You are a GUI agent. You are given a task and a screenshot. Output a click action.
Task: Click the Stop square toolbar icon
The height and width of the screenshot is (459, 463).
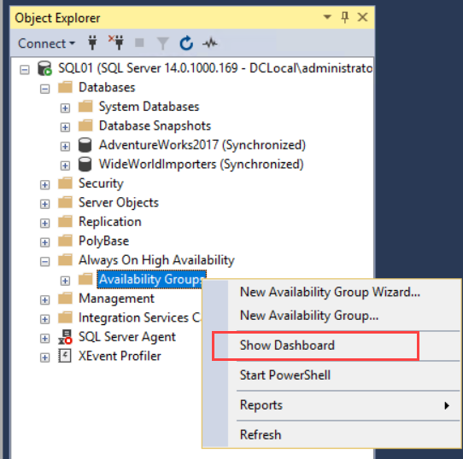139,43
